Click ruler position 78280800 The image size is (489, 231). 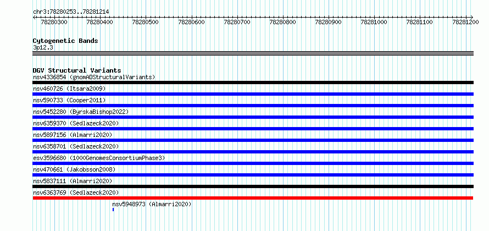284,22
